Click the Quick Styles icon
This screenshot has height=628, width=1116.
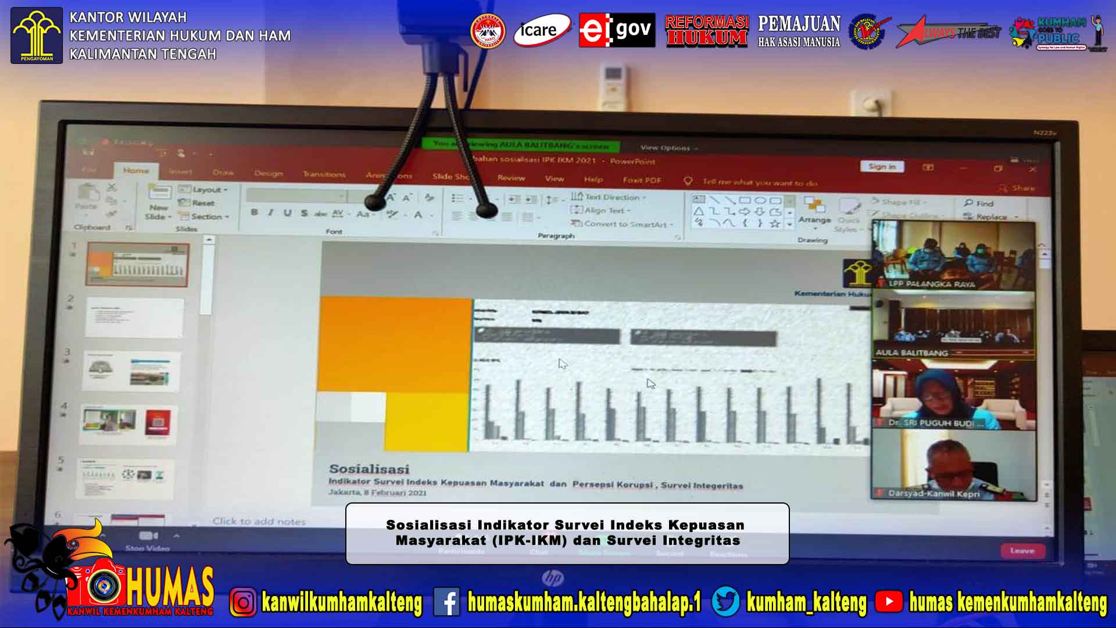click(849, 206)
